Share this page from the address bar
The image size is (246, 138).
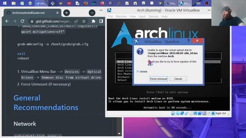tap(76, 21)
